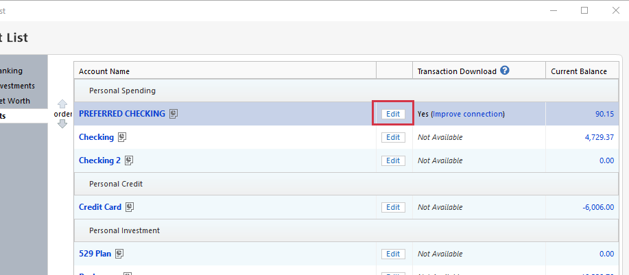Click the icon beside the Checking account

122,137
